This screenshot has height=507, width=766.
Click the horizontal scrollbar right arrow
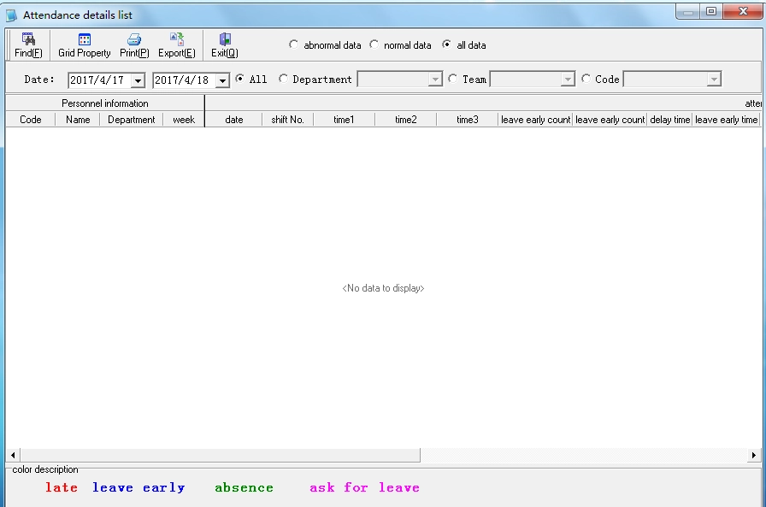coord(753,455)
